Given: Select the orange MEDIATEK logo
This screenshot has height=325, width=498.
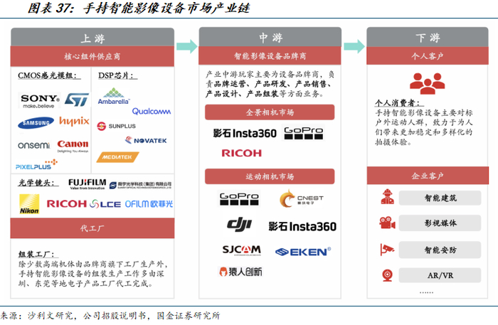Looking at the screenshot, I should (118, 157).
